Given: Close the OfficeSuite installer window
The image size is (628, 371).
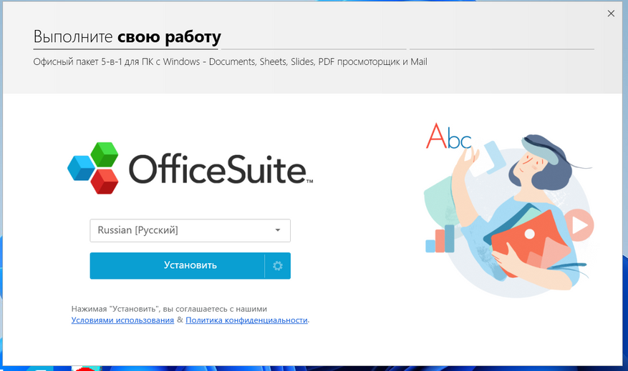Looking at the screenshot, I should [x=611, y=14].
